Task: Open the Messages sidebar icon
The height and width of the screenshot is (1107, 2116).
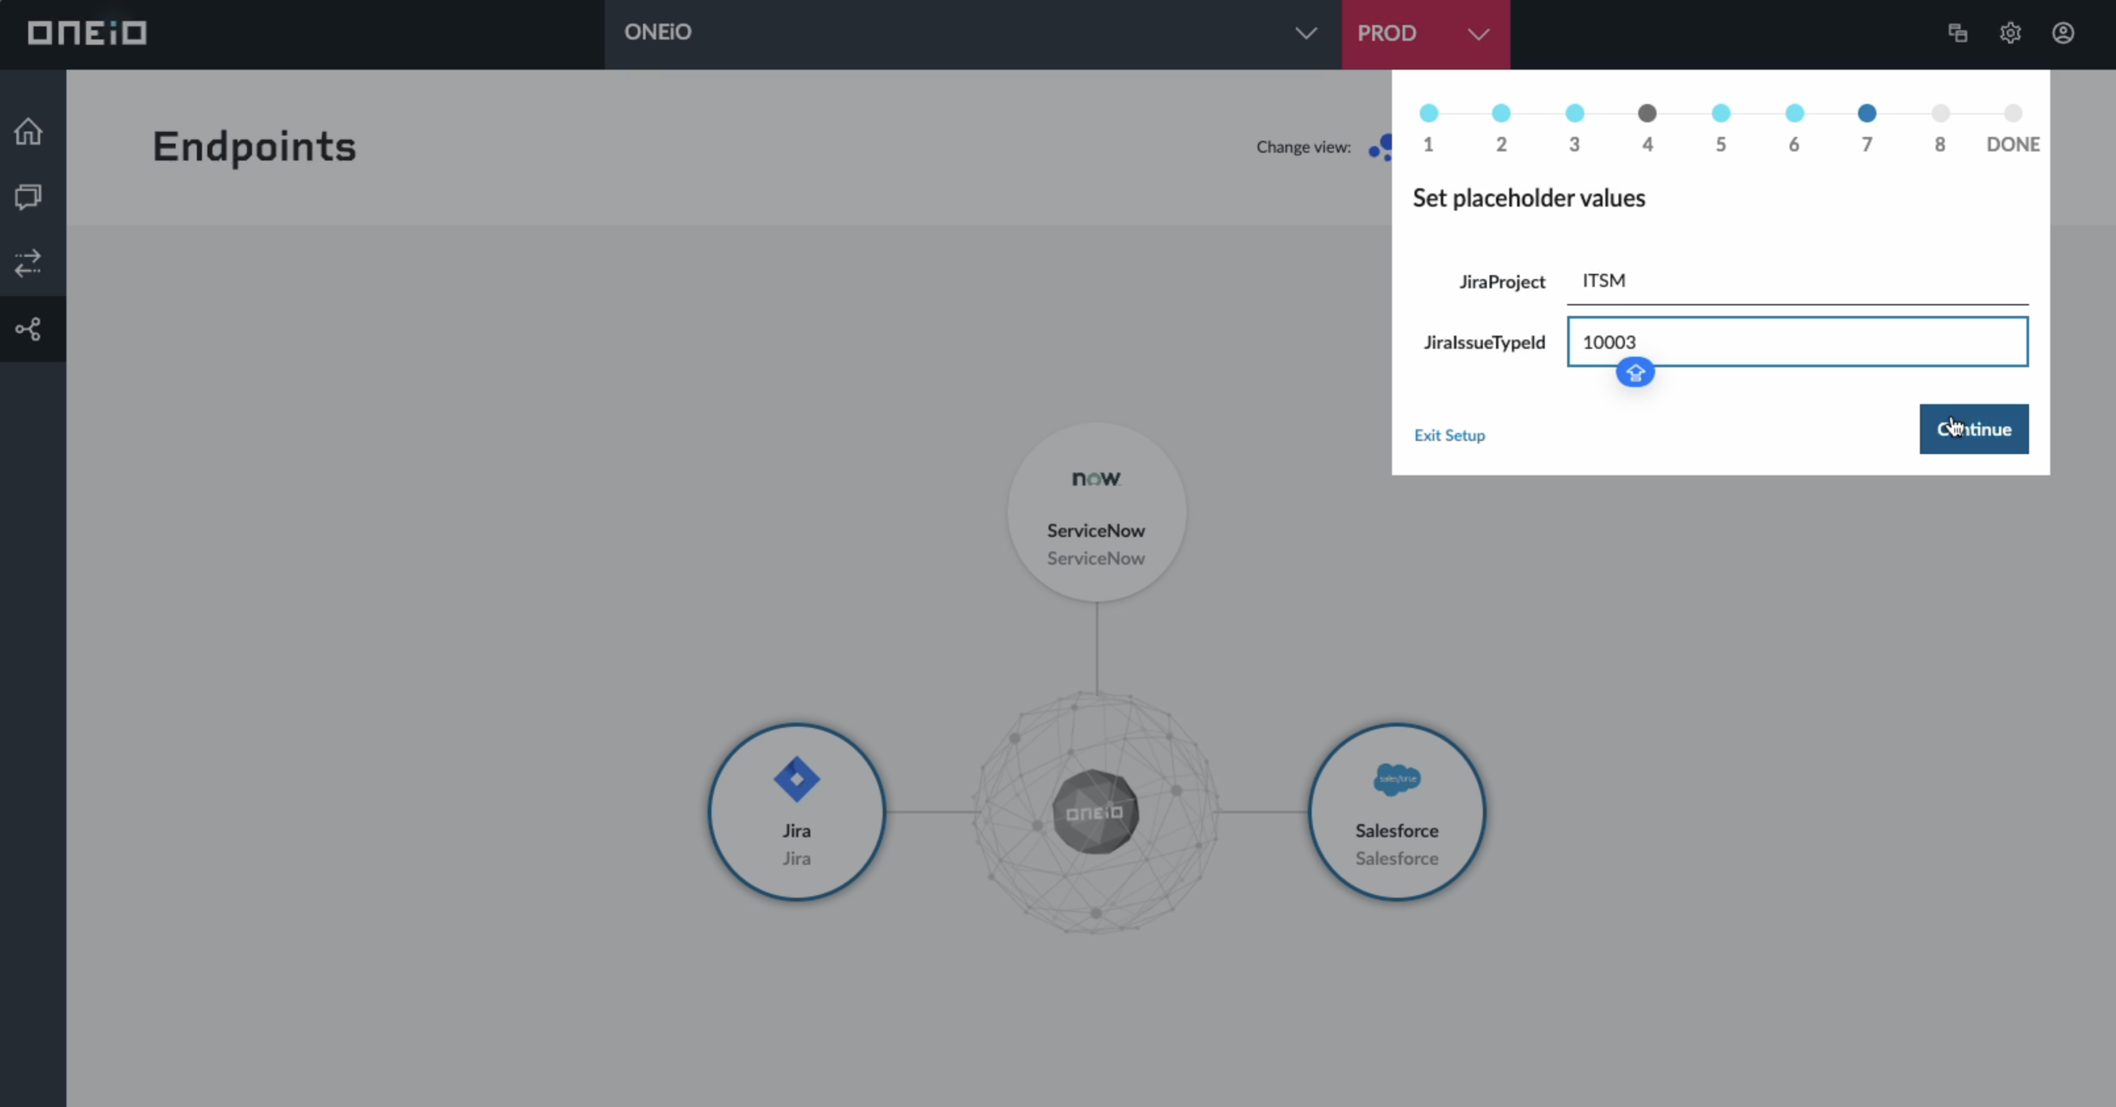Action: coord(29,197)
